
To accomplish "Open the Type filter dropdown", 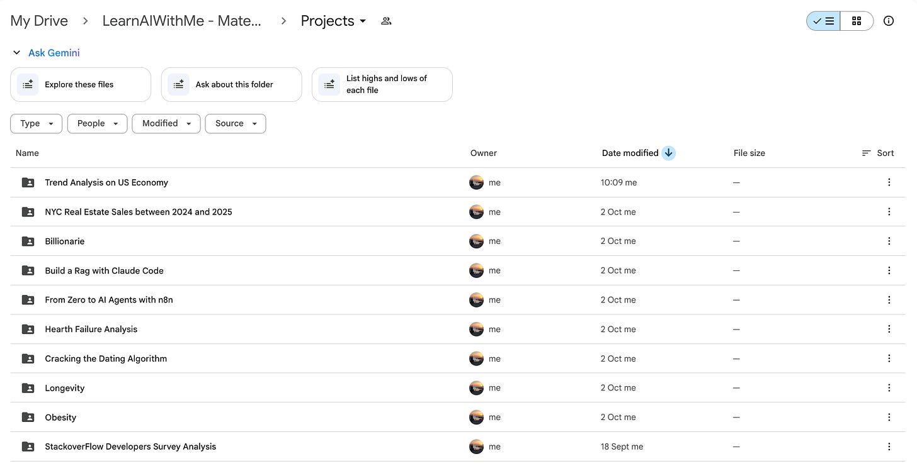I will click(x=36, y=123).
